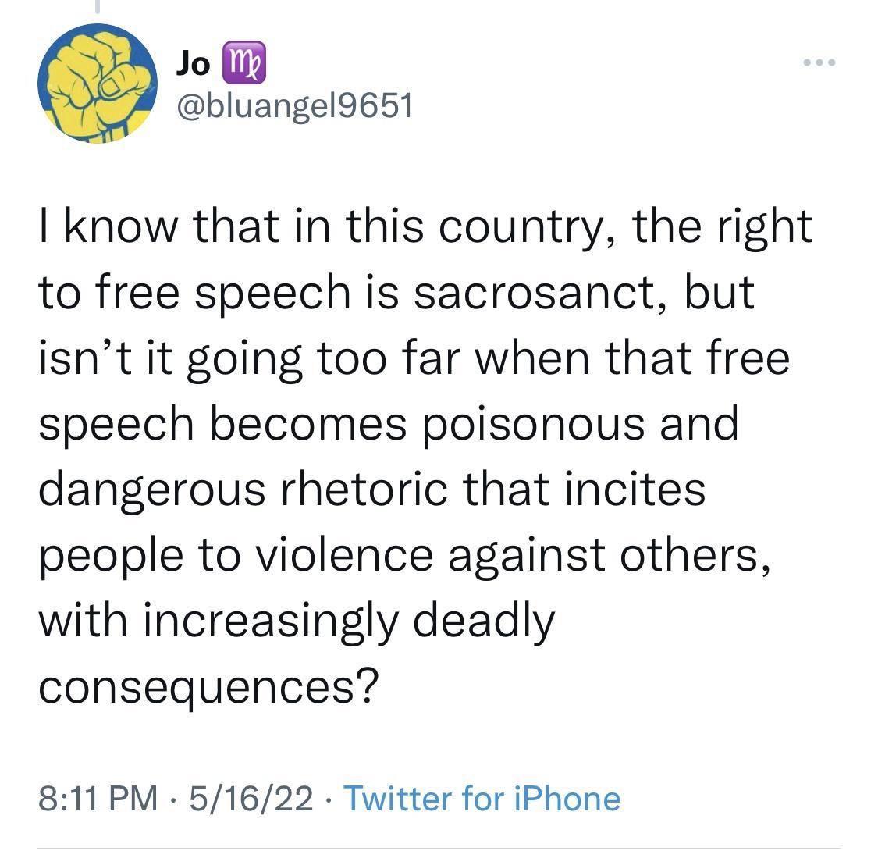Select the display name Jo
This screenshot has height=851, width=878.
coord(194,62)
